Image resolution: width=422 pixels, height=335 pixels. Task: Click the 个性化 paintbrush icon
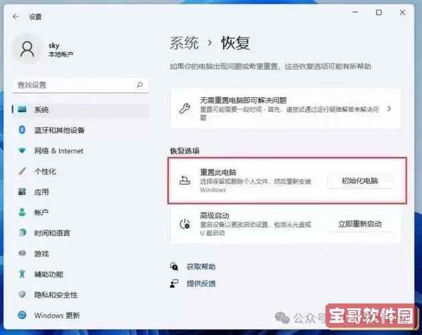coord(22,172)
